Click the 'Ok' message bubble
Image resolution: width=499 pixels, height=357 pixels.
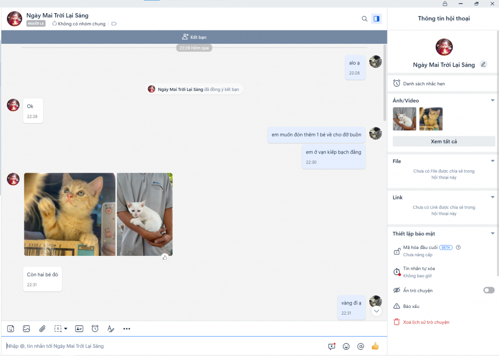click(x=33, y=111)
